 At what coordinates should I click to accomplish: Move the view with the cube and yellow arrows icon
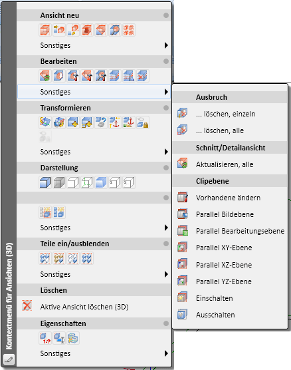point(73,122)
